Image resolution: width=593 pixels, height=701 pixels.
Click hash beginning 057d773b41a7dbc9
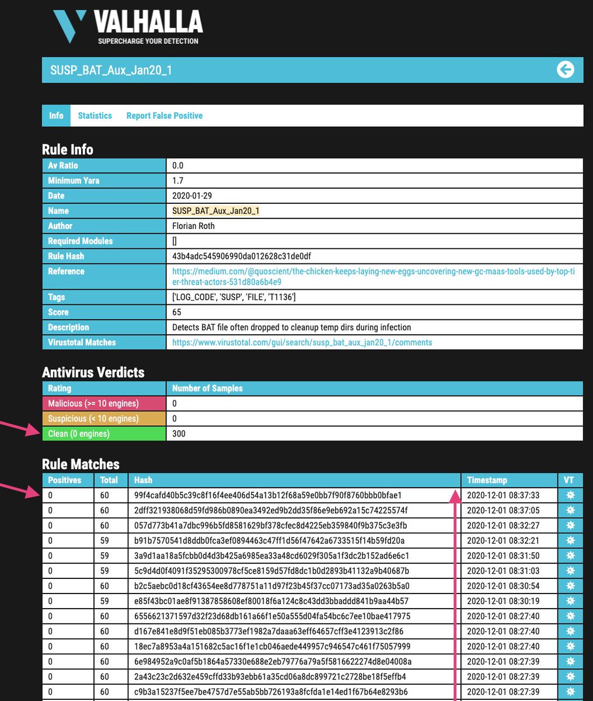[270, 526]
